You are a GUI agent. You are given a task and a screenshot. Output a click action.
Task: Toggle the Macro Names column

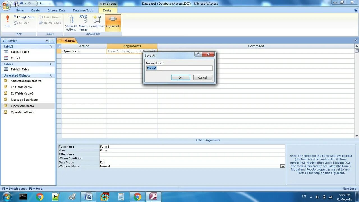(83, 23)
